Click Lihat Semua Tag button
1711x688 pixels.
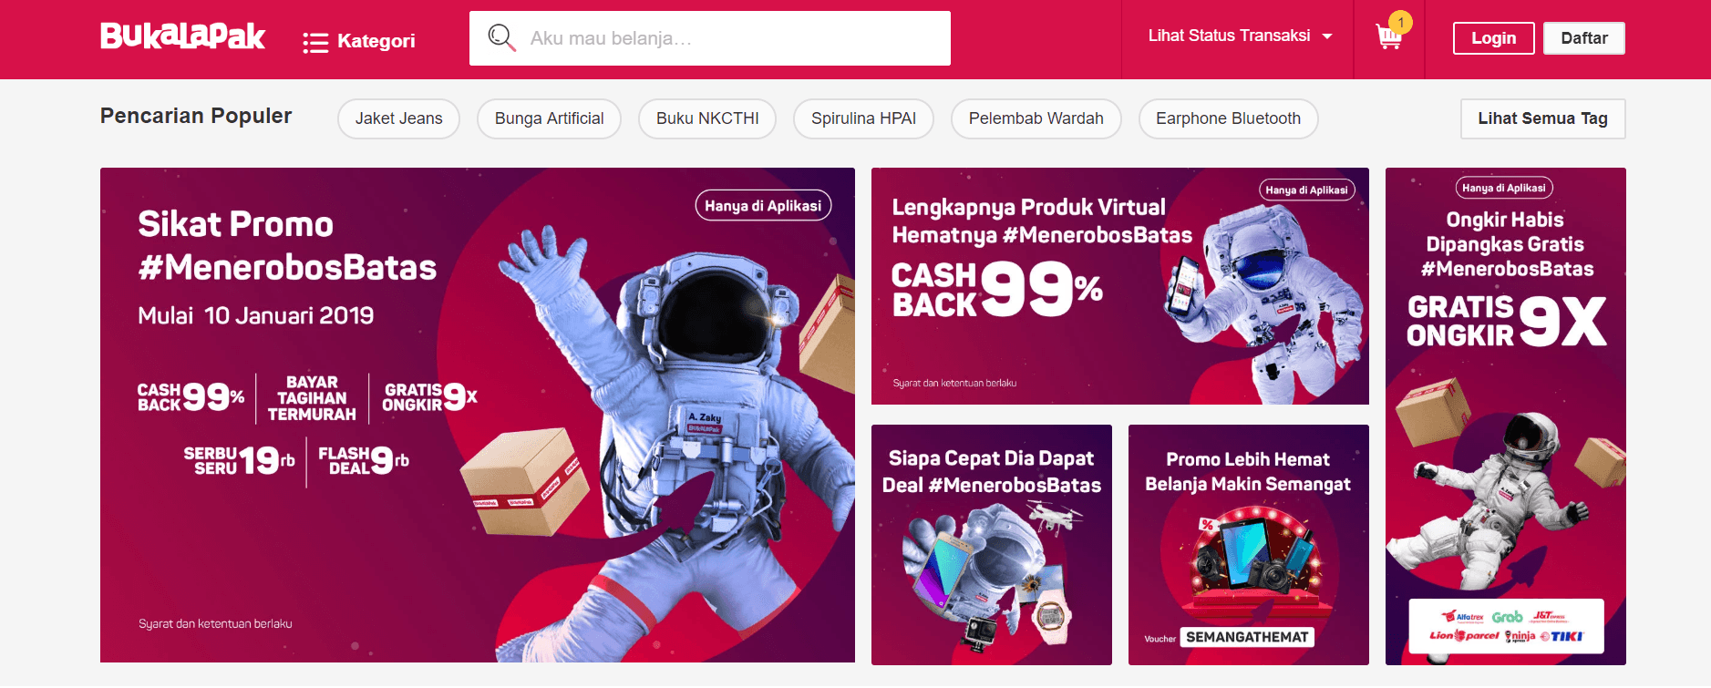tap(1542, 118)
